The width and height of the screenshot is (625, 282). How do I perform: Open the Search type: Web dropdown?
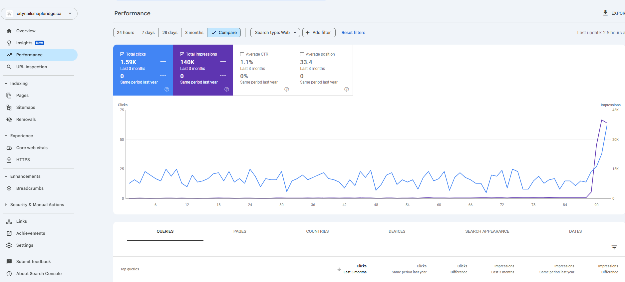point(275,33)
